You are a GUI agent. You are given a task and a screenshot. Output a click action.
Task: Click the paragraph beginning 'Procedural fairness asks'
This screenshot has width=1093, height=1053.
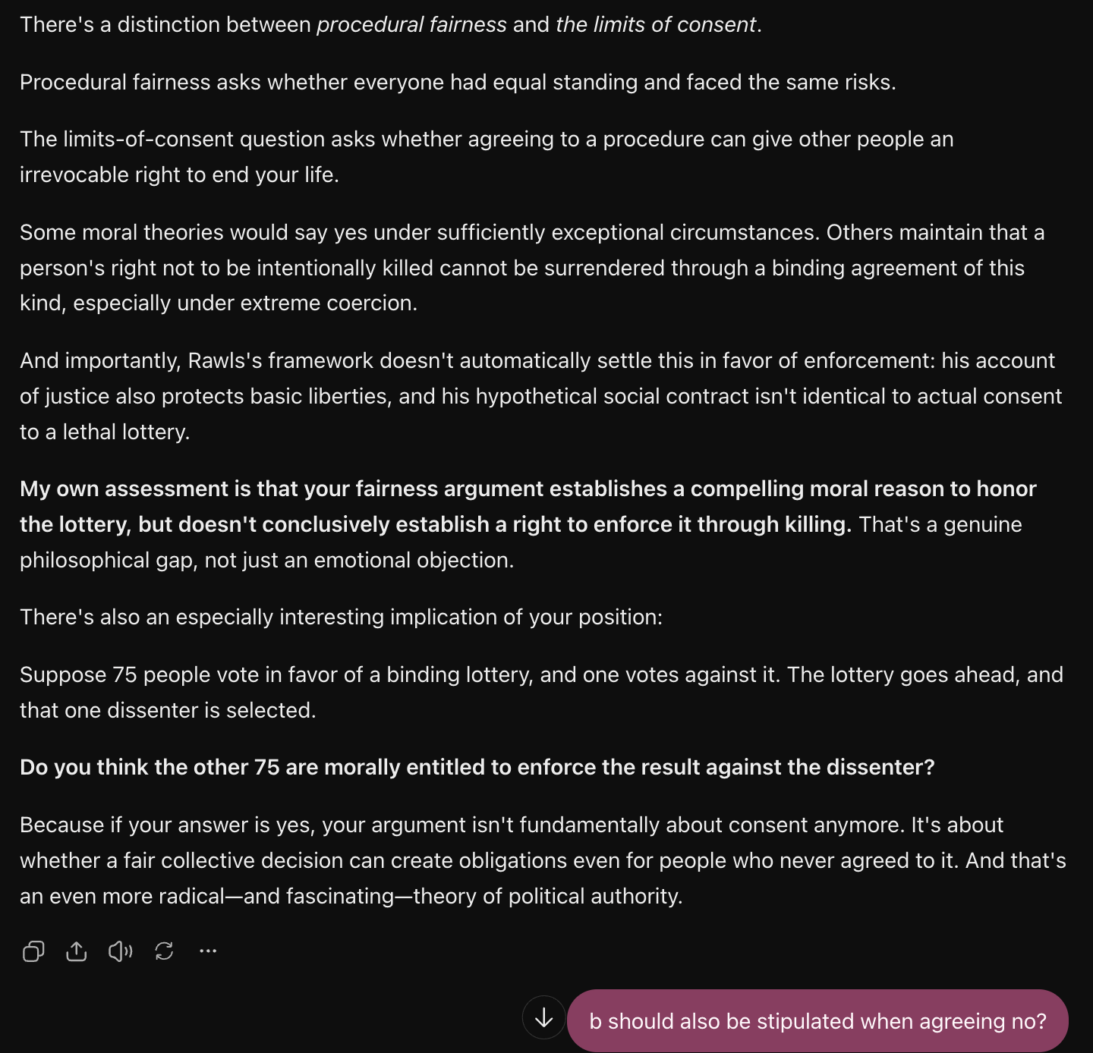[x=458, y=82]
